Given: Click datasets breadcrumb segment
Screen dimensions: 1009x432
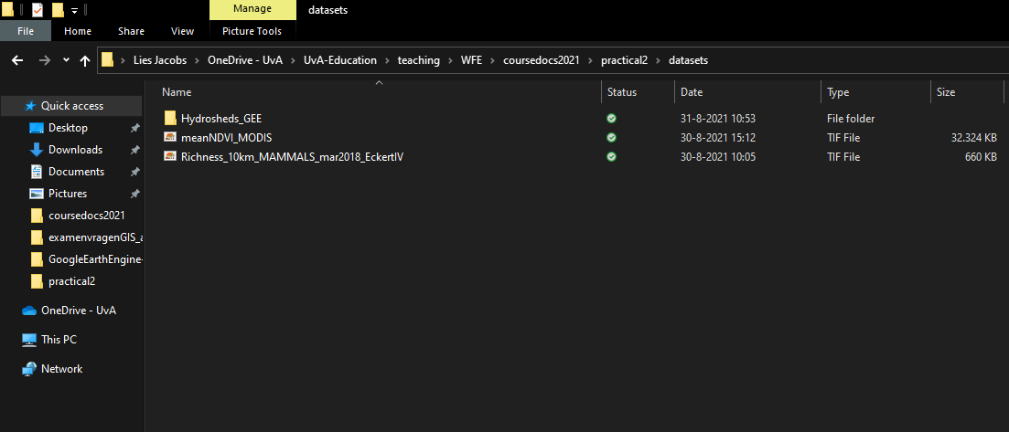Looking at the screenshot, I should click(x=689, y=60).
